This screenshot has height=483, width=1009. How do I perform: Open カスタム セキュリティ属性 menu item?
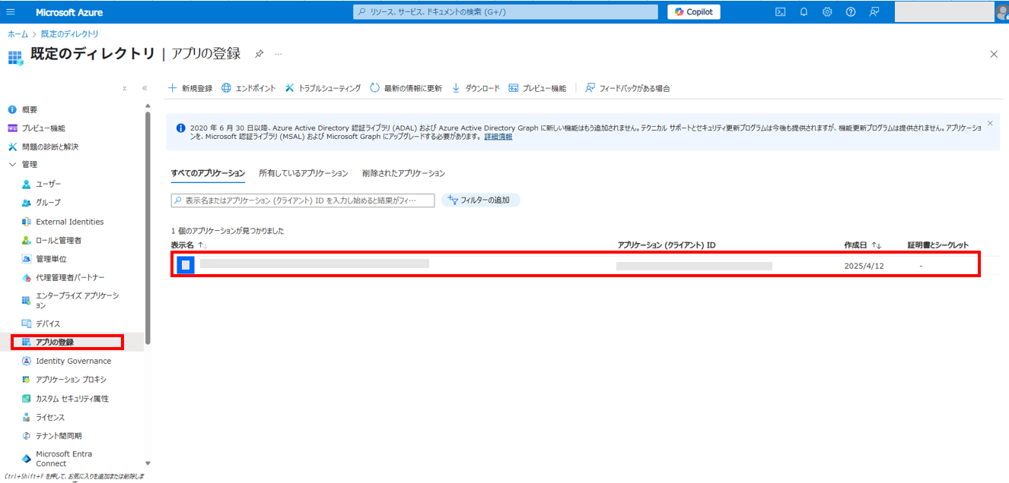tap(72, 399)
